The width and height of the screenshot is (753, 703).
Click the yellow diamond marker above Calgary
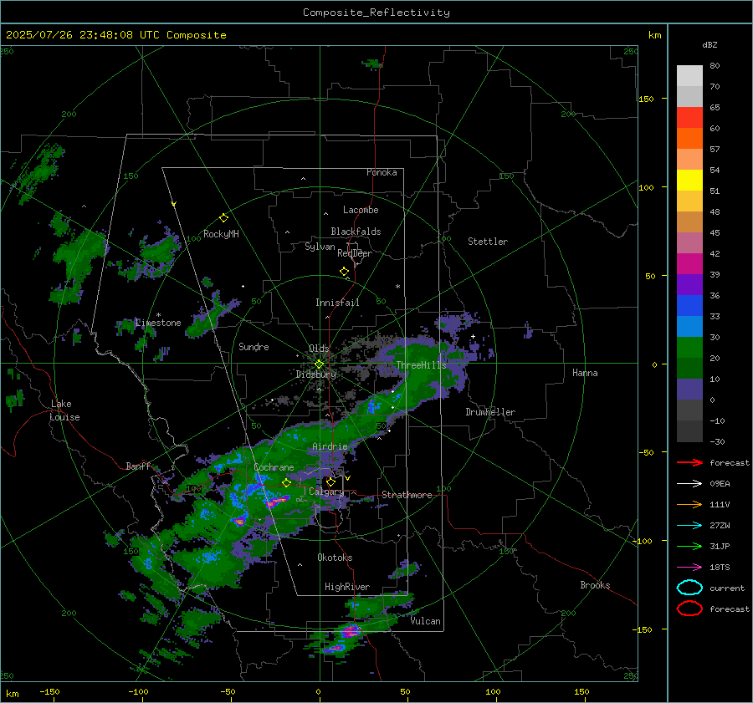pos(330,481)
